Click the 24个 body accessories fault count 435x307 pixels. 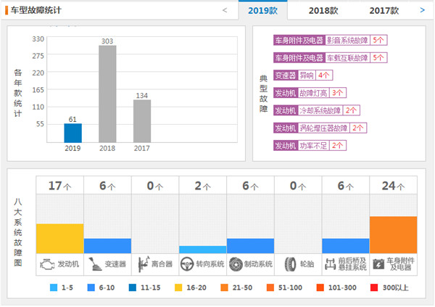[394, 186]
